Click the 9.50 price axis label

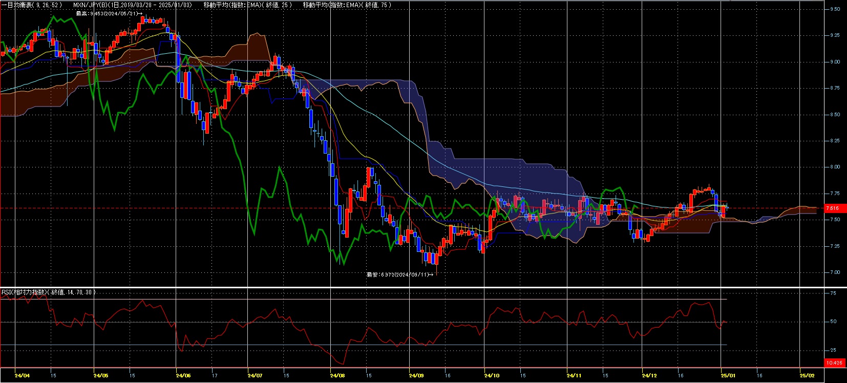(835, 9)
